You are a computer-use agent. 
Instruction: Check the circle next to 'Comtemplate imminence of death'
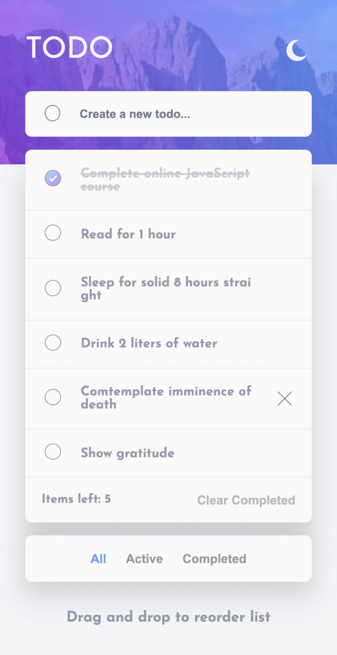coord(52,397)
